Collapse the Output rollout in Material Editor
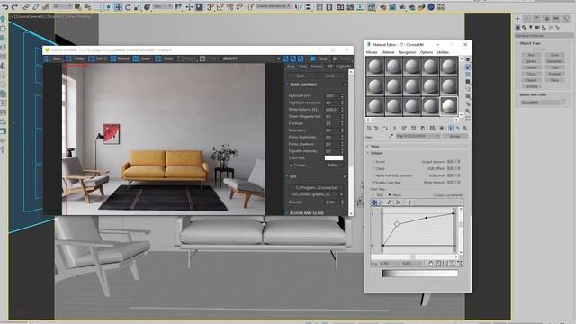 pyautogui.click(x=418, y=153)
